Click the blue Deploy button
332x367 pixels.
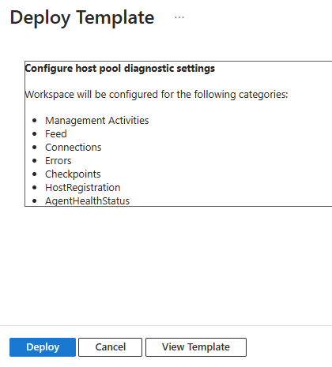pyautogui.click(x=43, y=347)
